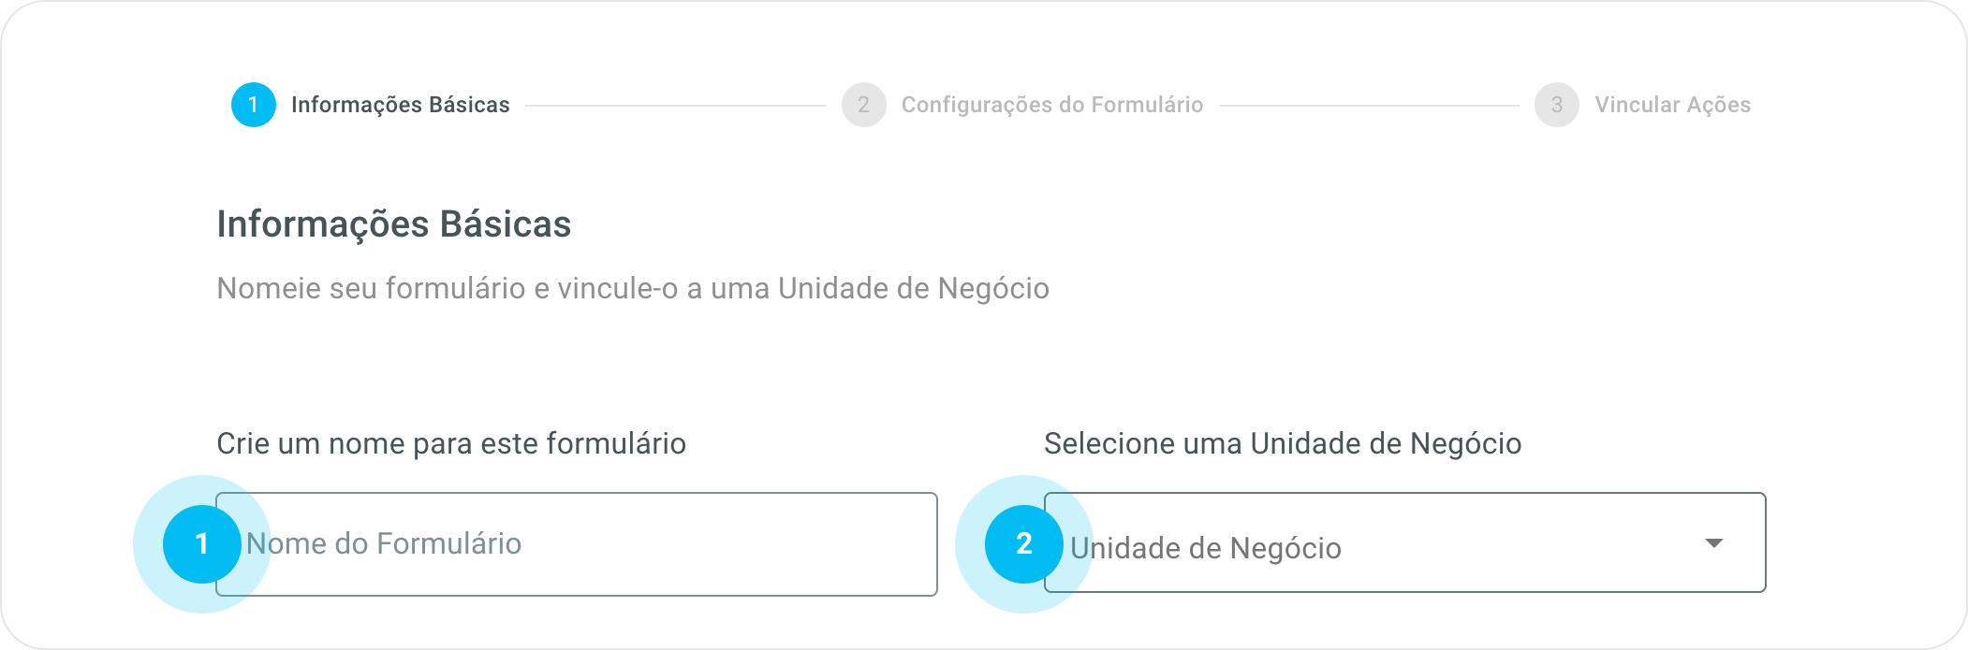The image size is (1968, 650).
Task: Jump to the Vincular Ações step
Action: point(1672,105)
